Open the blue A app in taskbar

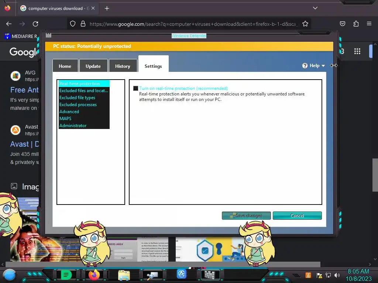click(x=182, y=274)
